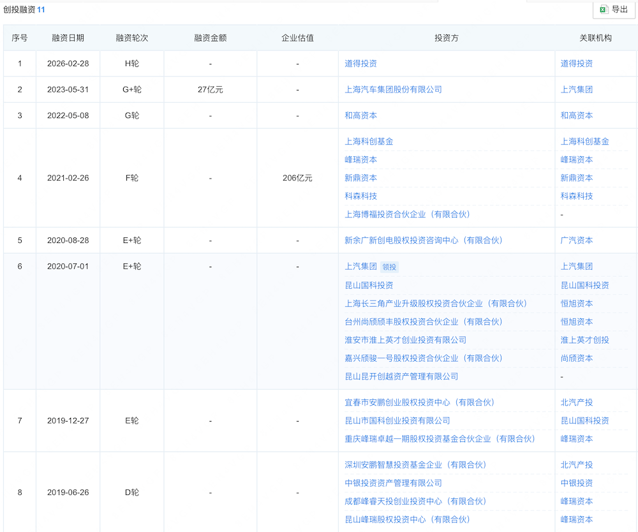This screenshot has height=532, width=638.
Task: Open the 中银投资 link in 关联机构 column
Action: [577, 483]
